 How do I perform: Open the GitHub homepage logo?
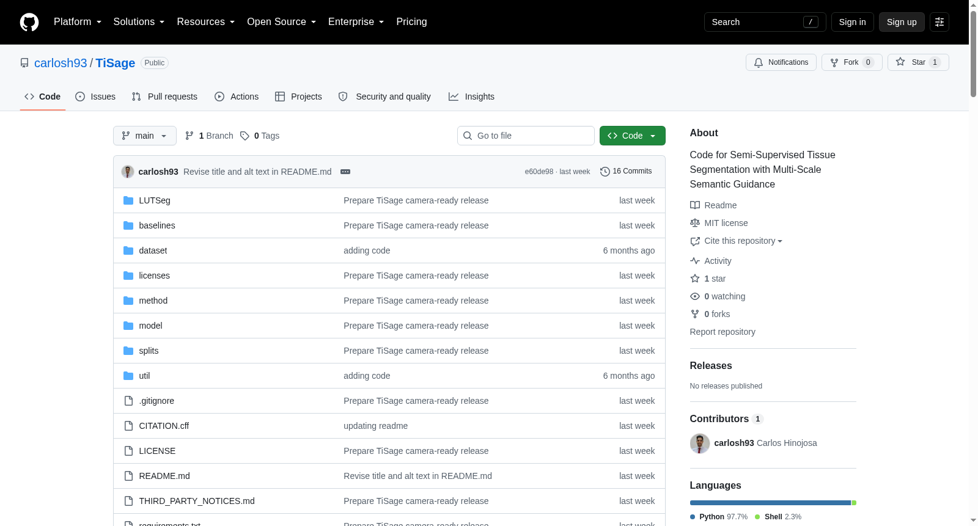tap(29, 22)
